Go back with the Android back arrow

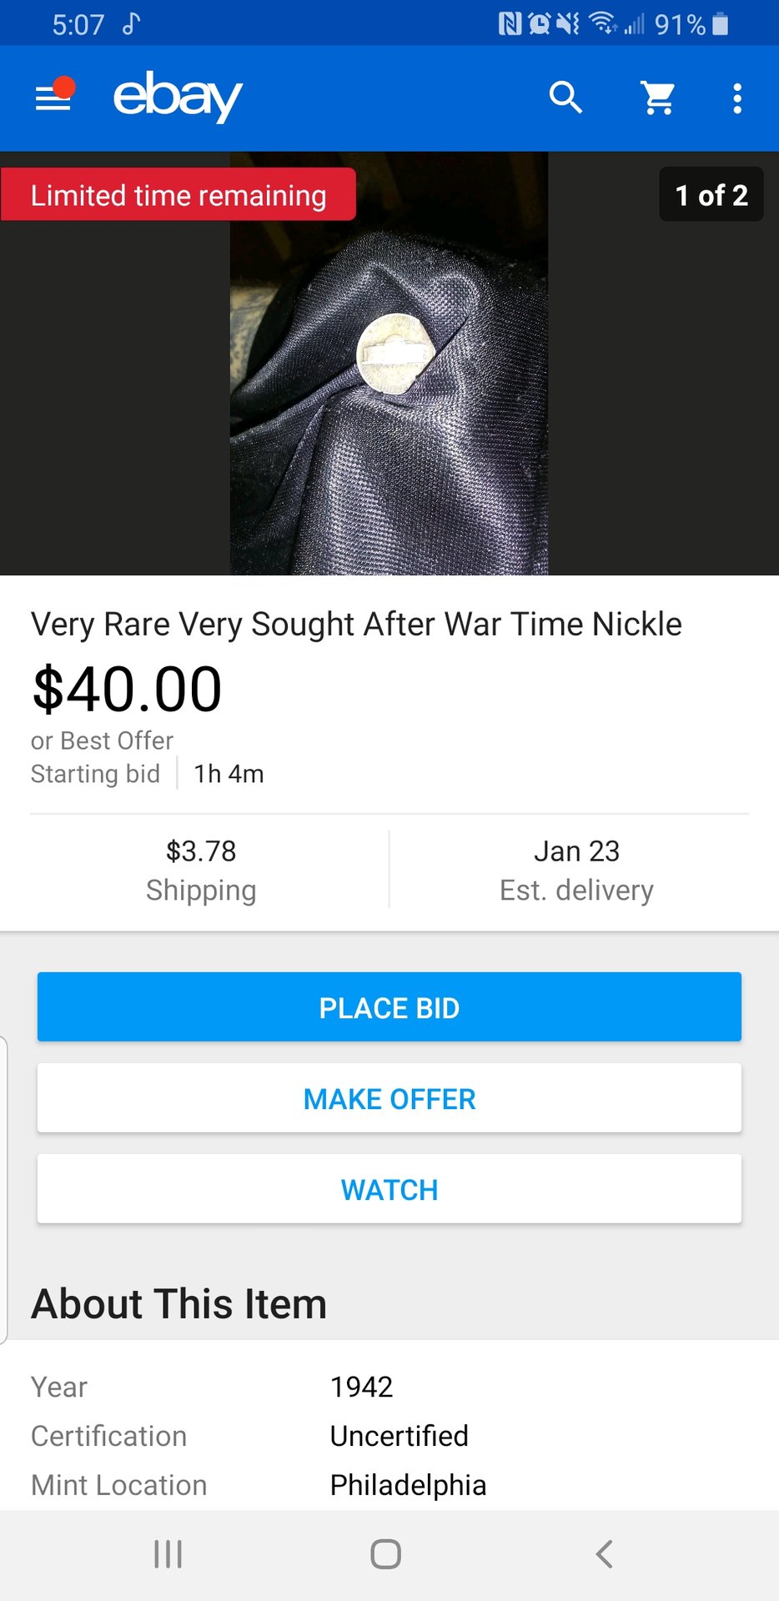tap(605, 1554)
